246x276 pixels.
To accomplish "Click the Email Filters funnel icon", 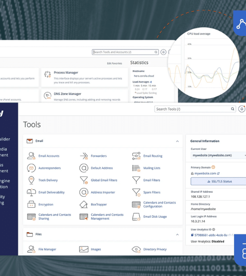I will point(136,180).
